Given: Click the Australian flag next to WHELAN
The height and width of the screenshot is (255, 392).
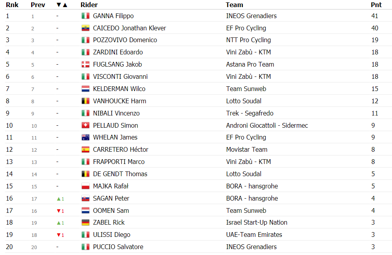Looking at the screenshot, I should point(86,137).
